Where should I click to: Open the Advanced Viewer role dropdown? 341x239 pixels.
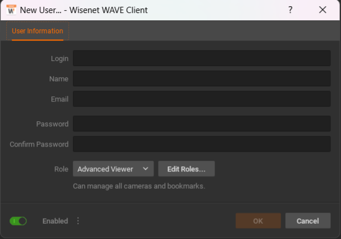[x=113, y=169]
